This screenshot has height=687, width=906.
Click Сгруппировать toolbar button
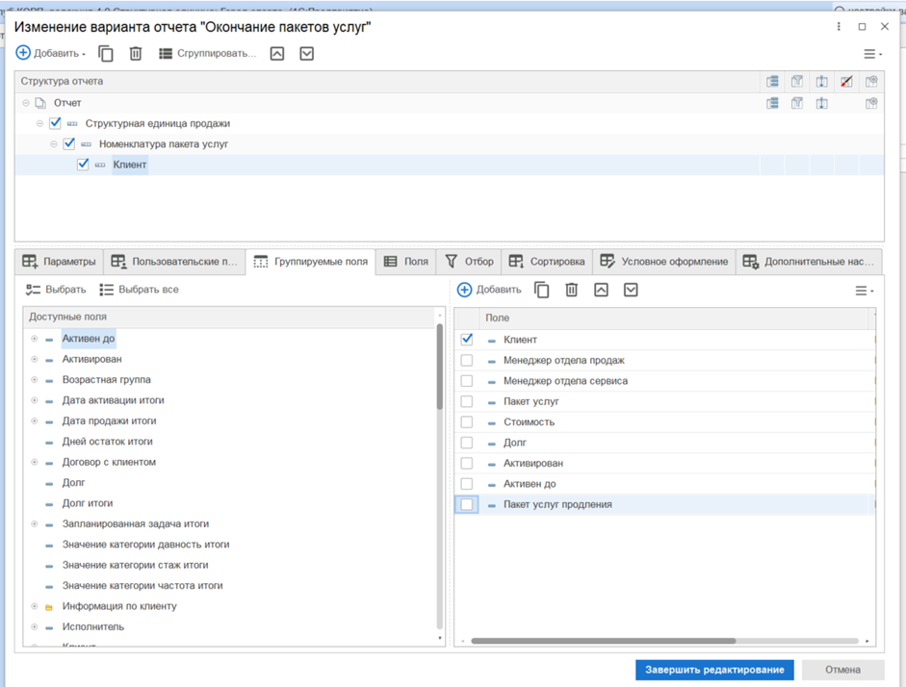click(x=207, y=54)
